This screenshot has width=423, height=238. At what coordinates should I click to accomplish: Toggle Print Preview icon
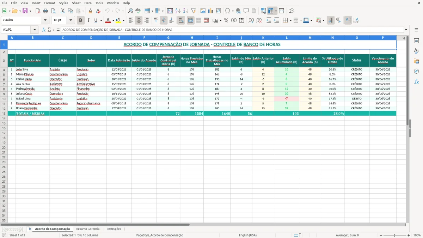pos(53,11)
